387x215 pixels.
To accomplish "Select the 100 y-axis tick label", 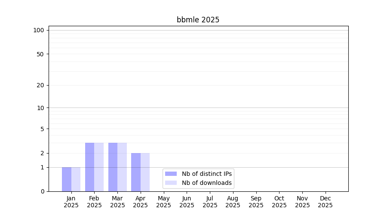I will click(39, 30).
